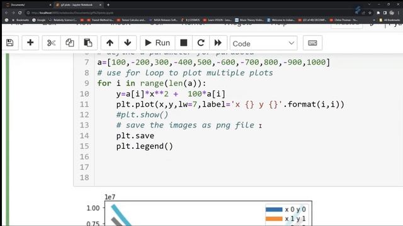Reload the current page
The width and height of the screenshot is (403, 226).
pos(20,13)
